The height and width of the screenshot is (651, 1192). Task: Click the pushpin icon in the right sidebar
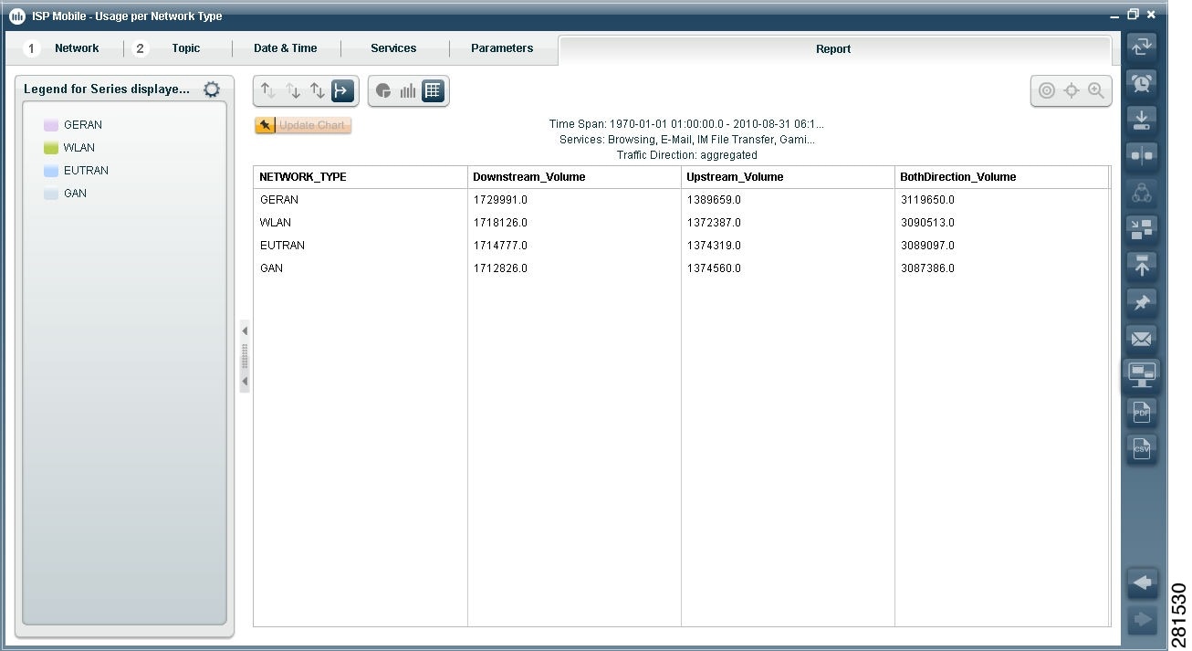tap(1142, 302)
